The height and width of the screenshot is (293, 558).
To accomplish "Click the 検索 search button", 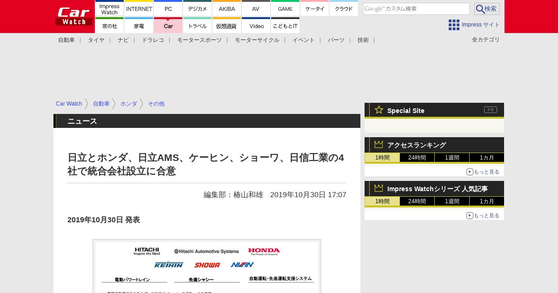I will point(487,9).
